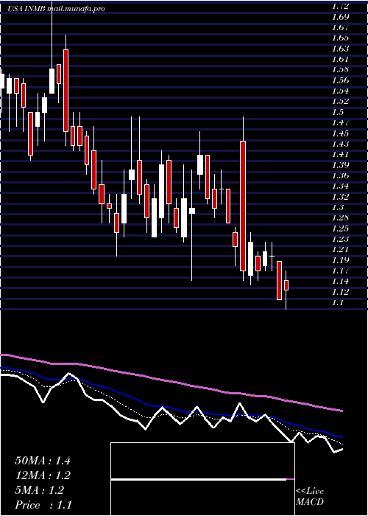Image resolution: width=368 pixels, height=516 pixels.
Task: Click the 1.5 price axis label
Action: pyautogui.click(x=338, y=112)
